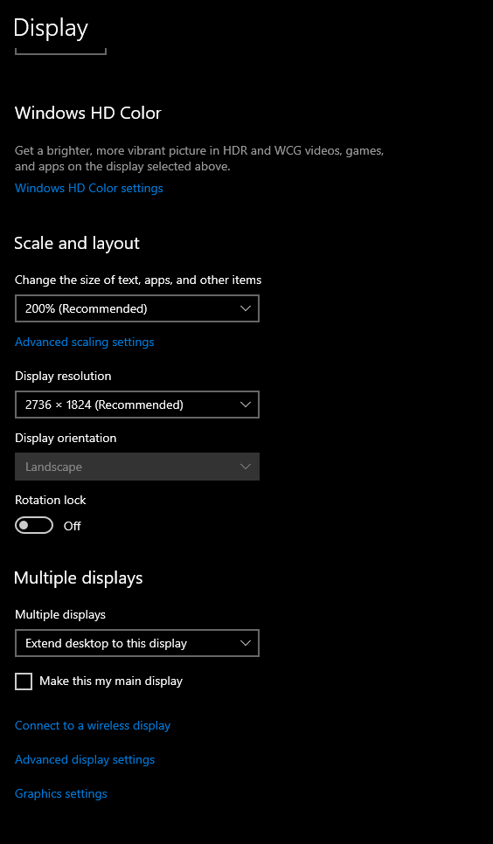
Task: Click the Windows HD Color heading
Action: (87, 113)
